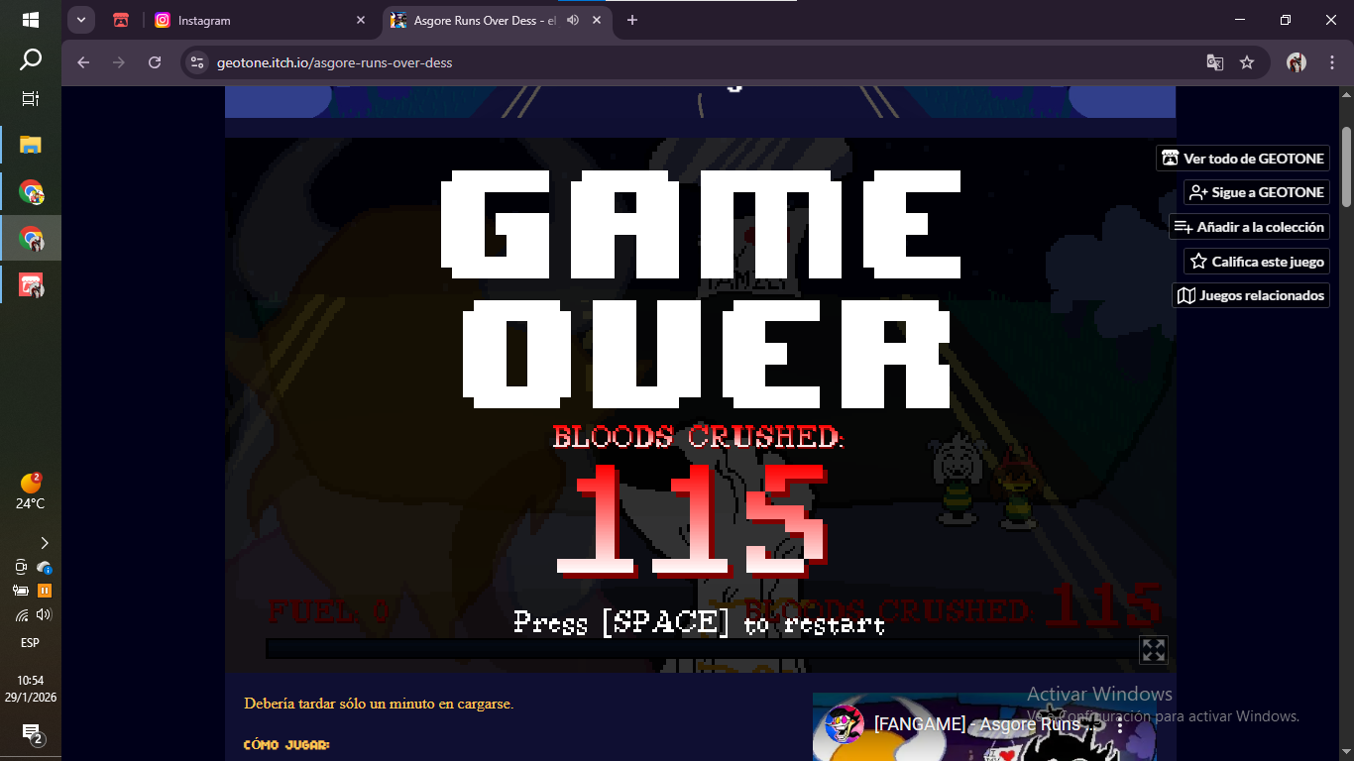Translate this page with the translate icon
1354x761 pixels.
point(1214,62)
